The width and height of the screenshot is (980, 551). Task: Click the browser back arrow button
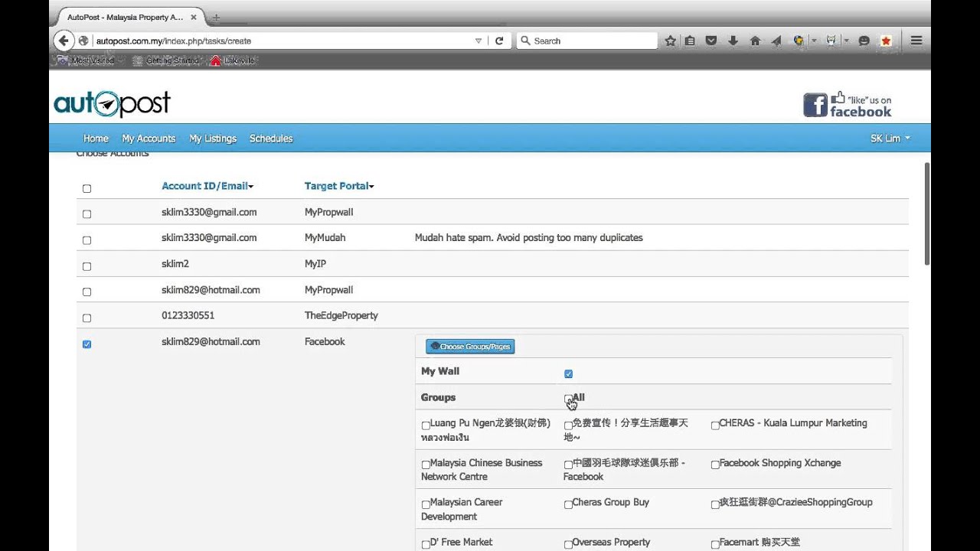point(64,41)
